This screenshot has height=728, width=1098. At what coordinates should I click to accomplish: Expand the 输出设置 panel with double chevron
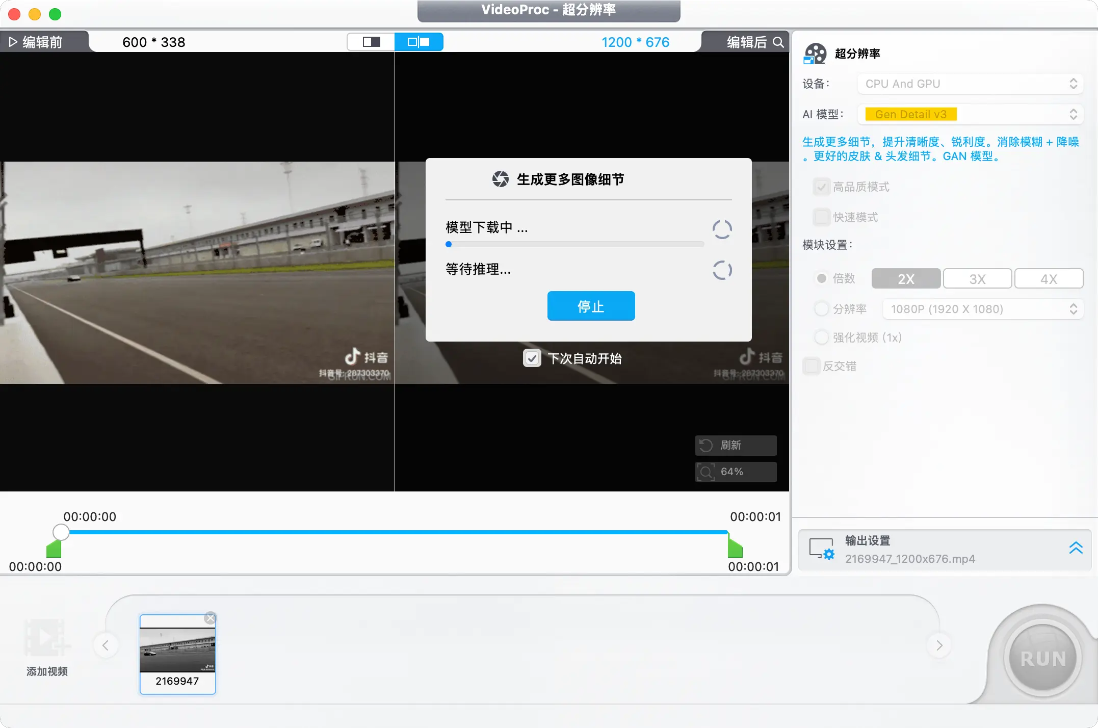tap(1076, 548)
